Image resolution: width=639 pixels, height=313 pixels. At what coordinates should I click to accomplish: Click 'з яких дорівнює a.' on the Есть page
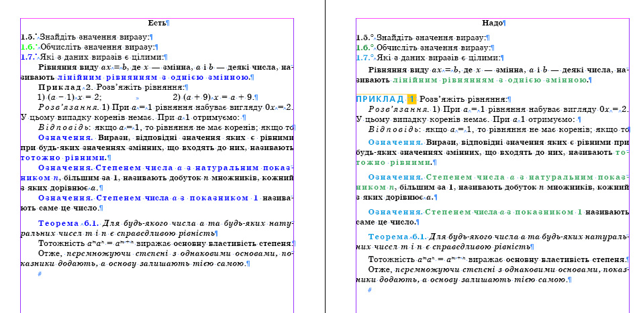[x=60, y=188]
